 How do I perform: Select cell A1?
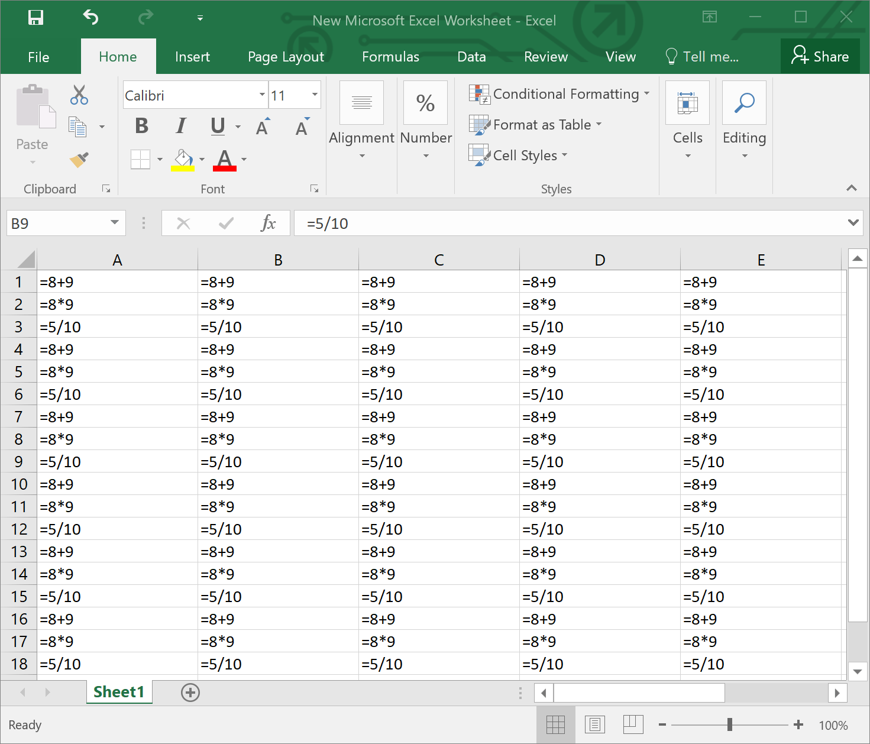pyautogui.click(x=117, y=282)
